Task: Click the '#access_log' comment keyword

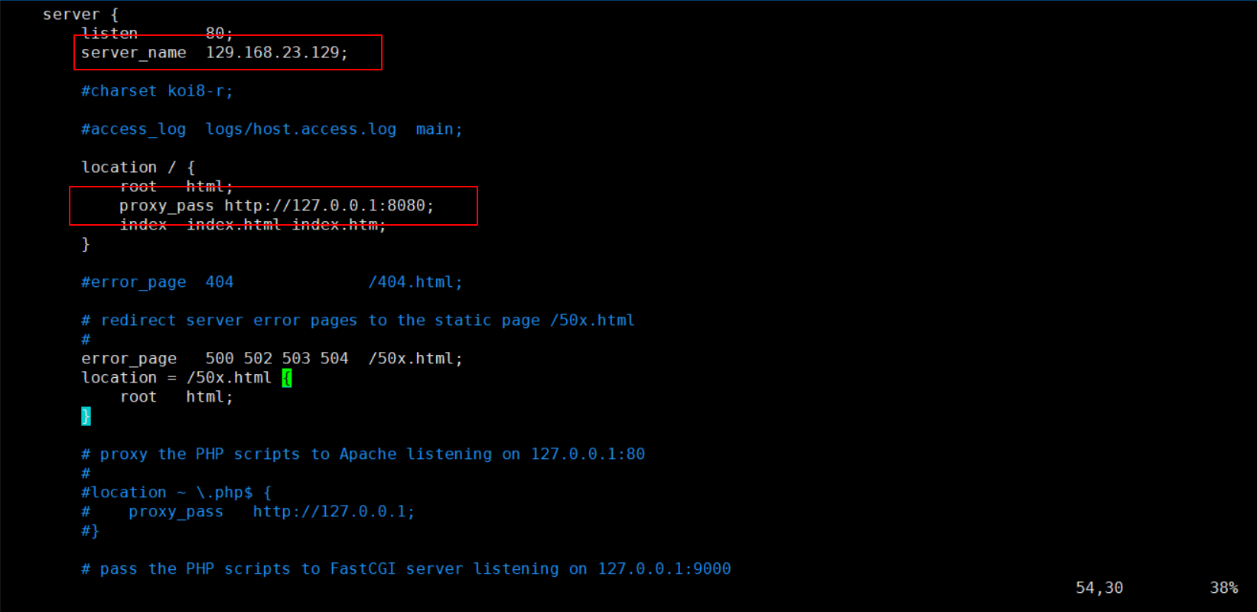Action: tap(134, 129)
